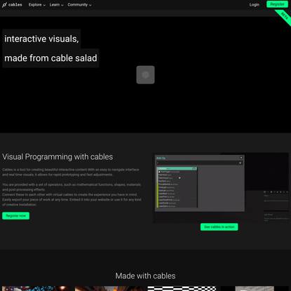Click the green Register button

[277, 4]
